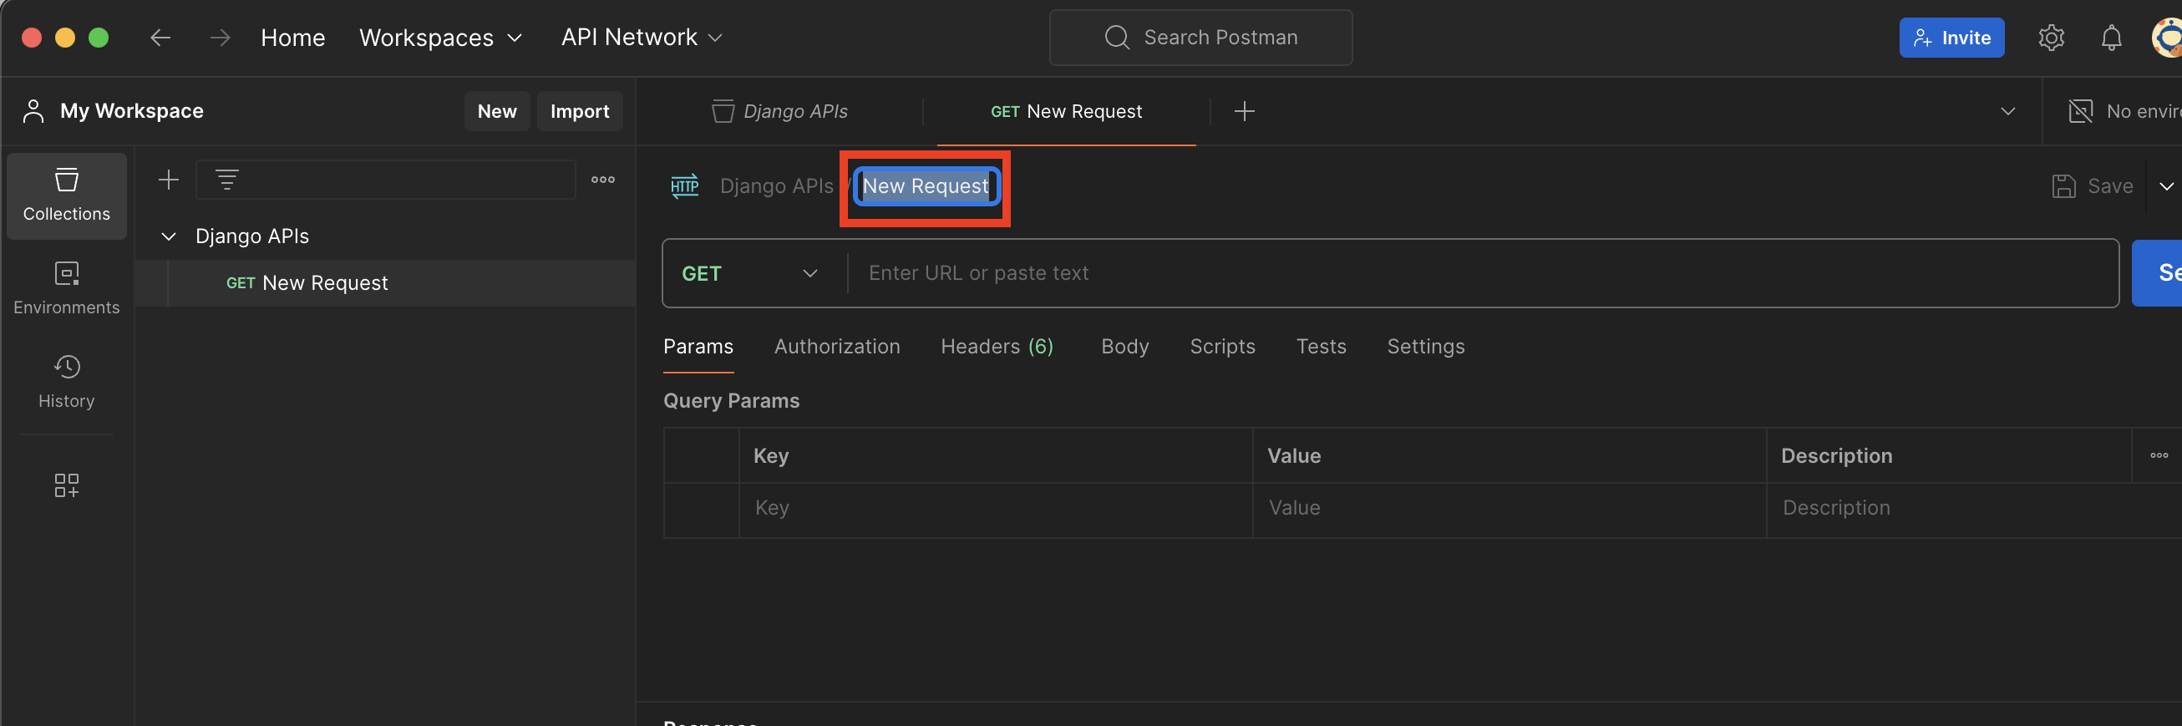2182x726 pixels.
Task: Click the blue Send button
Action: click(2157, 273)
